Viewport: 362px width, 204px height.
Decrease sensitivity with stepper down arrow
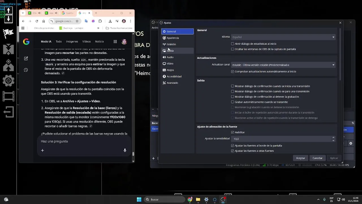tap(333, 140)
